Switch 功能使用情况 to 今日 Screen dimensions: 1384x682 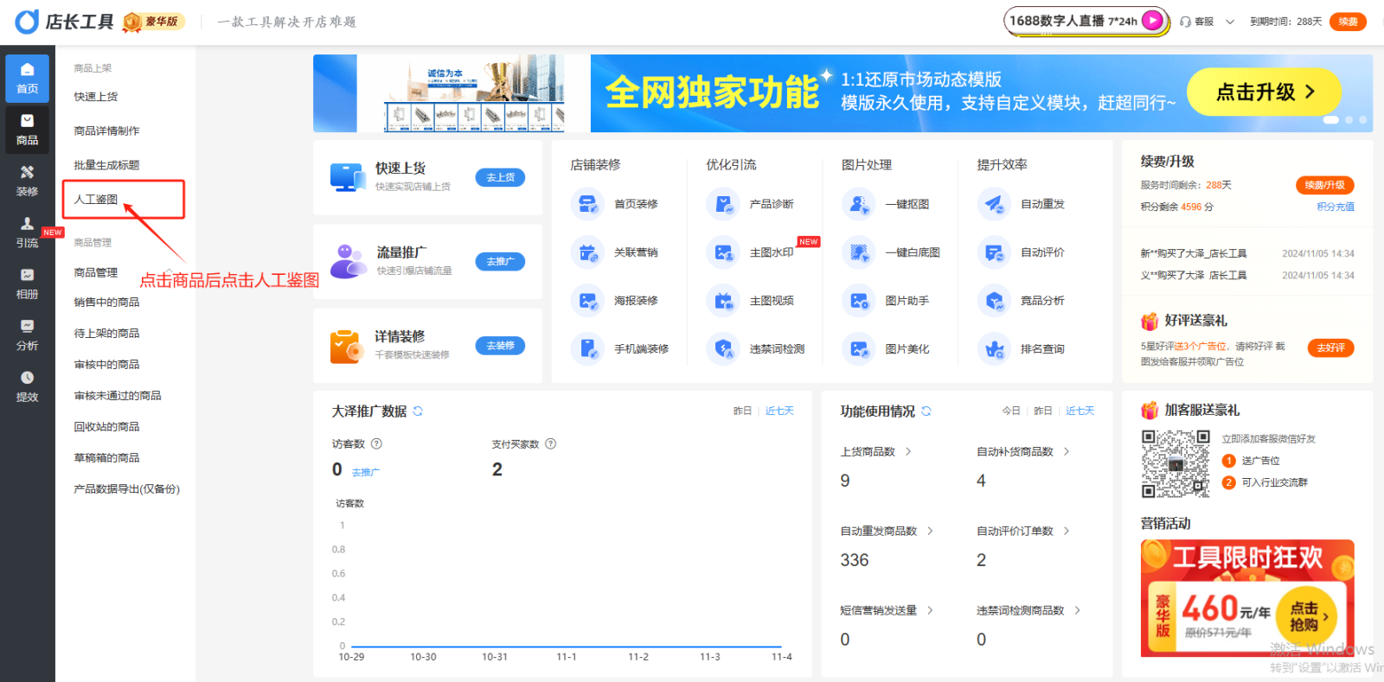(x=1011, y=411)
